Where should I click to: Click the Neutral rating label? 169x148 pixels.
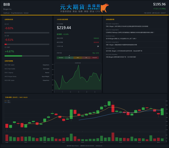[47, 73]
